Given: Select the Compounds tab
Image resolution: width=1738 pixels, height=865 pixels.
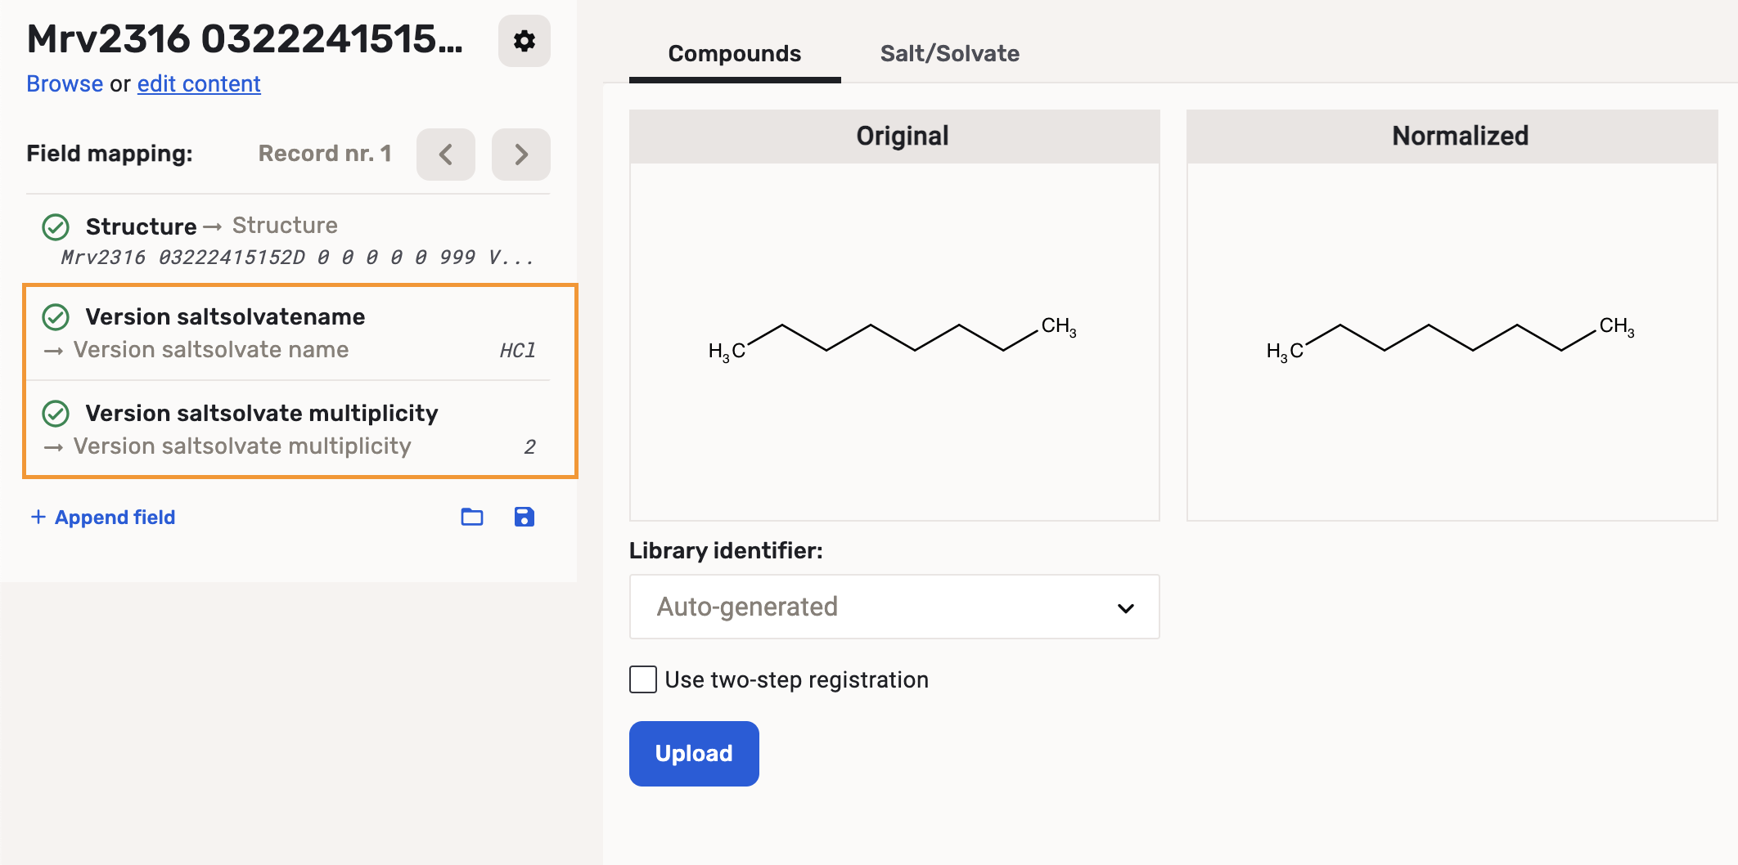Looking at the screenshot, I should pyautogui.click(x=734, y=54).
